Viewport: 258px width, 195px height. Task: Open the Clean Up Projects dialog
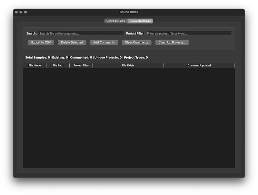coord(172,42)
